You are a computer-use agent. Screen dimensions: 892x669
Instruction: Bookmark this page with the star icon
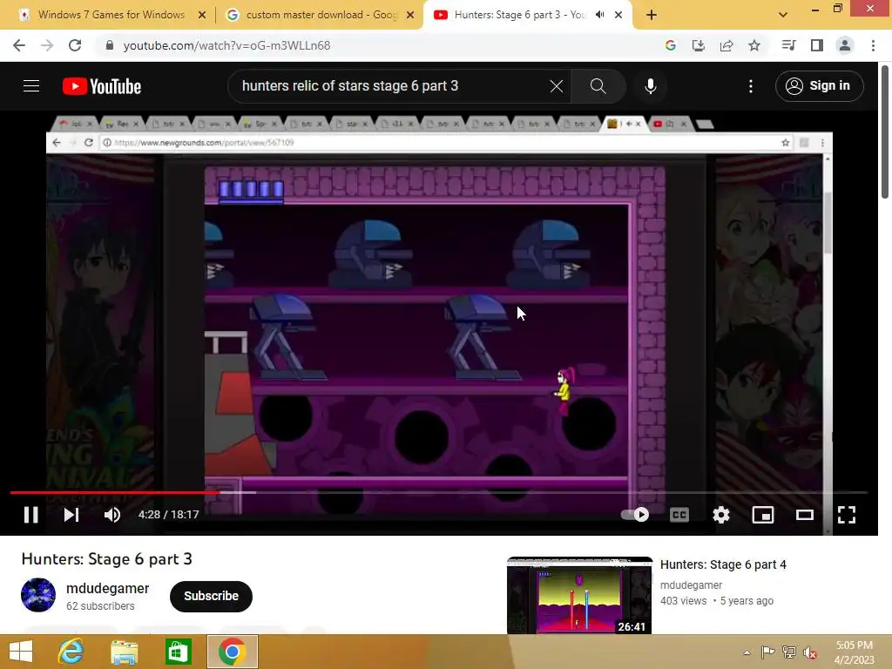point(754,45)
